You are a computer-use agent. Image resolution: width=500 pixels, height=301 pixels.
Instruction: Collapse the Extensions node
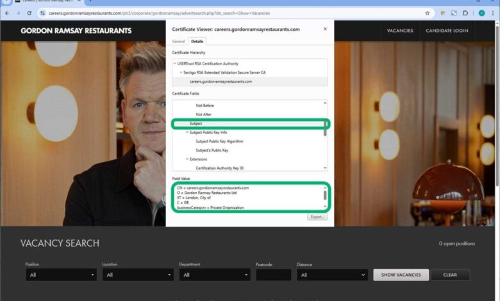click(x=187, y=159)
